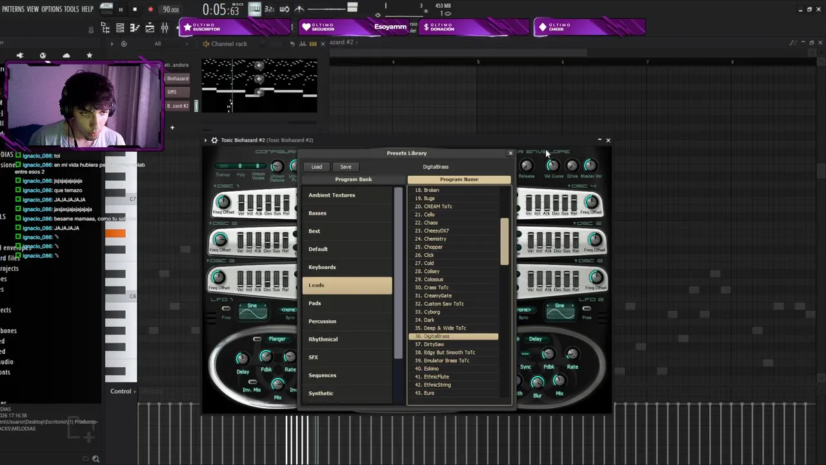Click the Último Seguidor heart icon
Image resolution: width=826 pixels, height=465 pixels.
306,27
